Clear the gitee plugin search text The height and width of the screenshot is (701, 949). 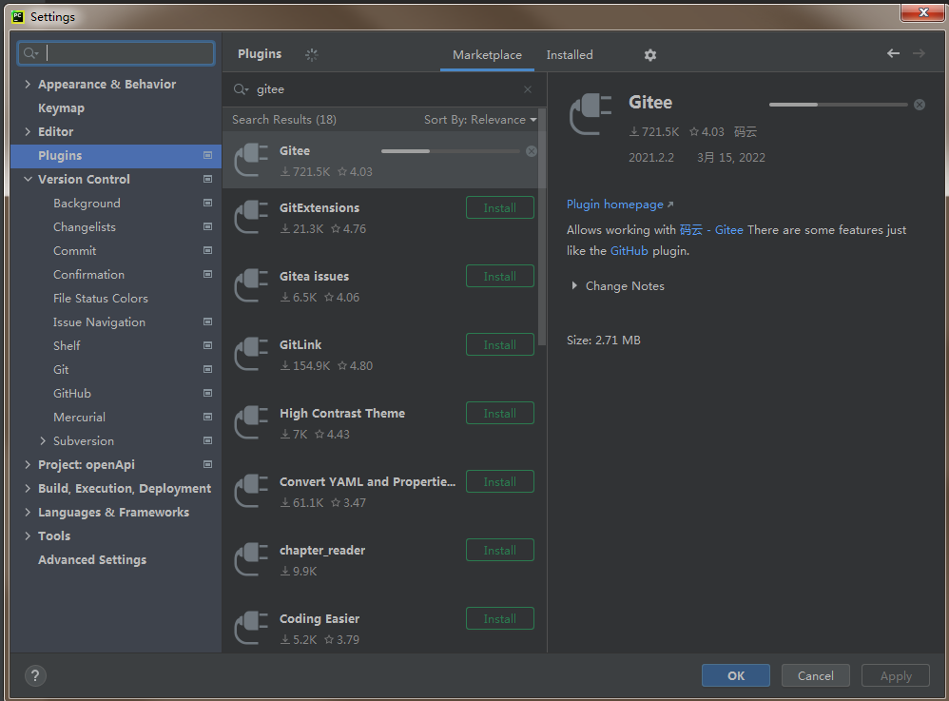527,89
